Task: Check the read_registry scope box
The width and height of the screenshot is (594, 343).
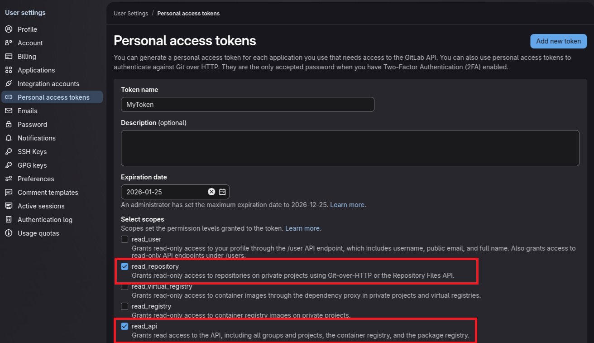Action: point(125,306)
